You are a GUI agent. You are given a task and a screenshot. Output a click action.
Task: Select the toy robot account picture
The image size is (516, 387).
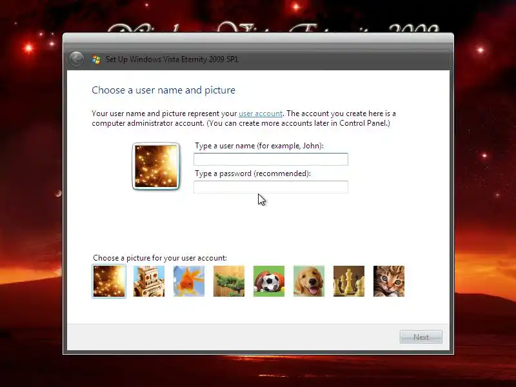point(149,281)
